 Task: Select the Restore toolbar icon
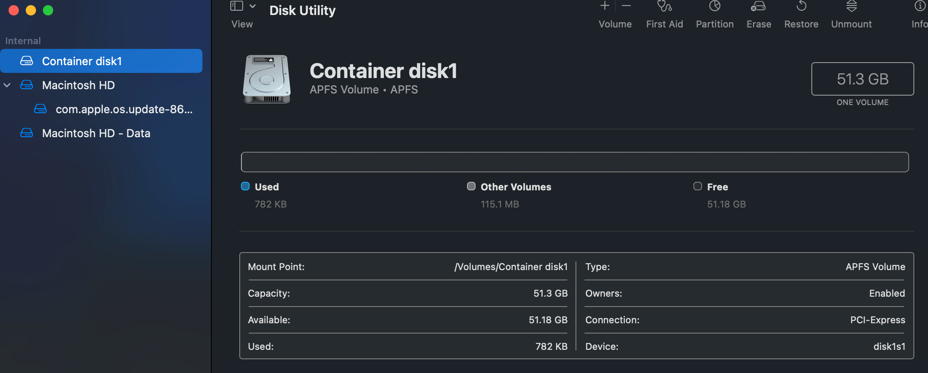pyautogui.click(x=801, y=13)
